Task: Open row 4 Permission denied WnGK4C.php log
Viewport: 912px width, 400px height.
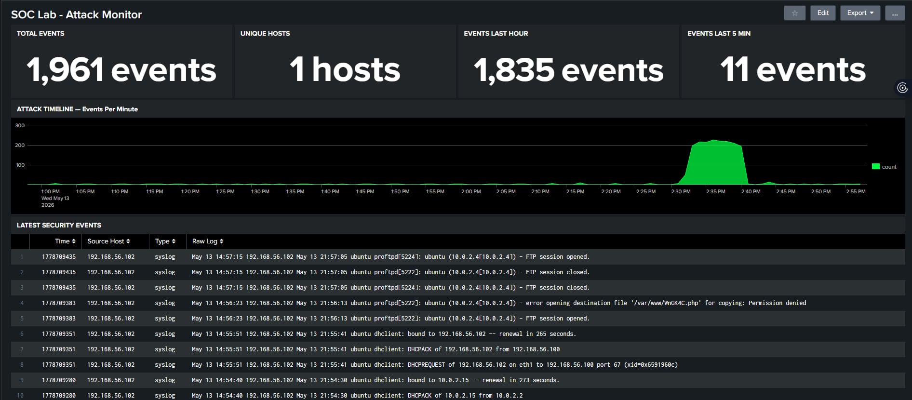Action: 499,303
